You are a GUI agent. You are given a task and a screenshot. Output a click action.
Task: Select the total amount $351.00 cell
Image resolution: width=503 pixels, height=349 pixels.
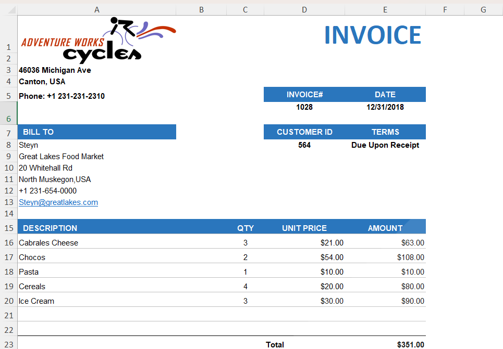click(x=385, y=344)
